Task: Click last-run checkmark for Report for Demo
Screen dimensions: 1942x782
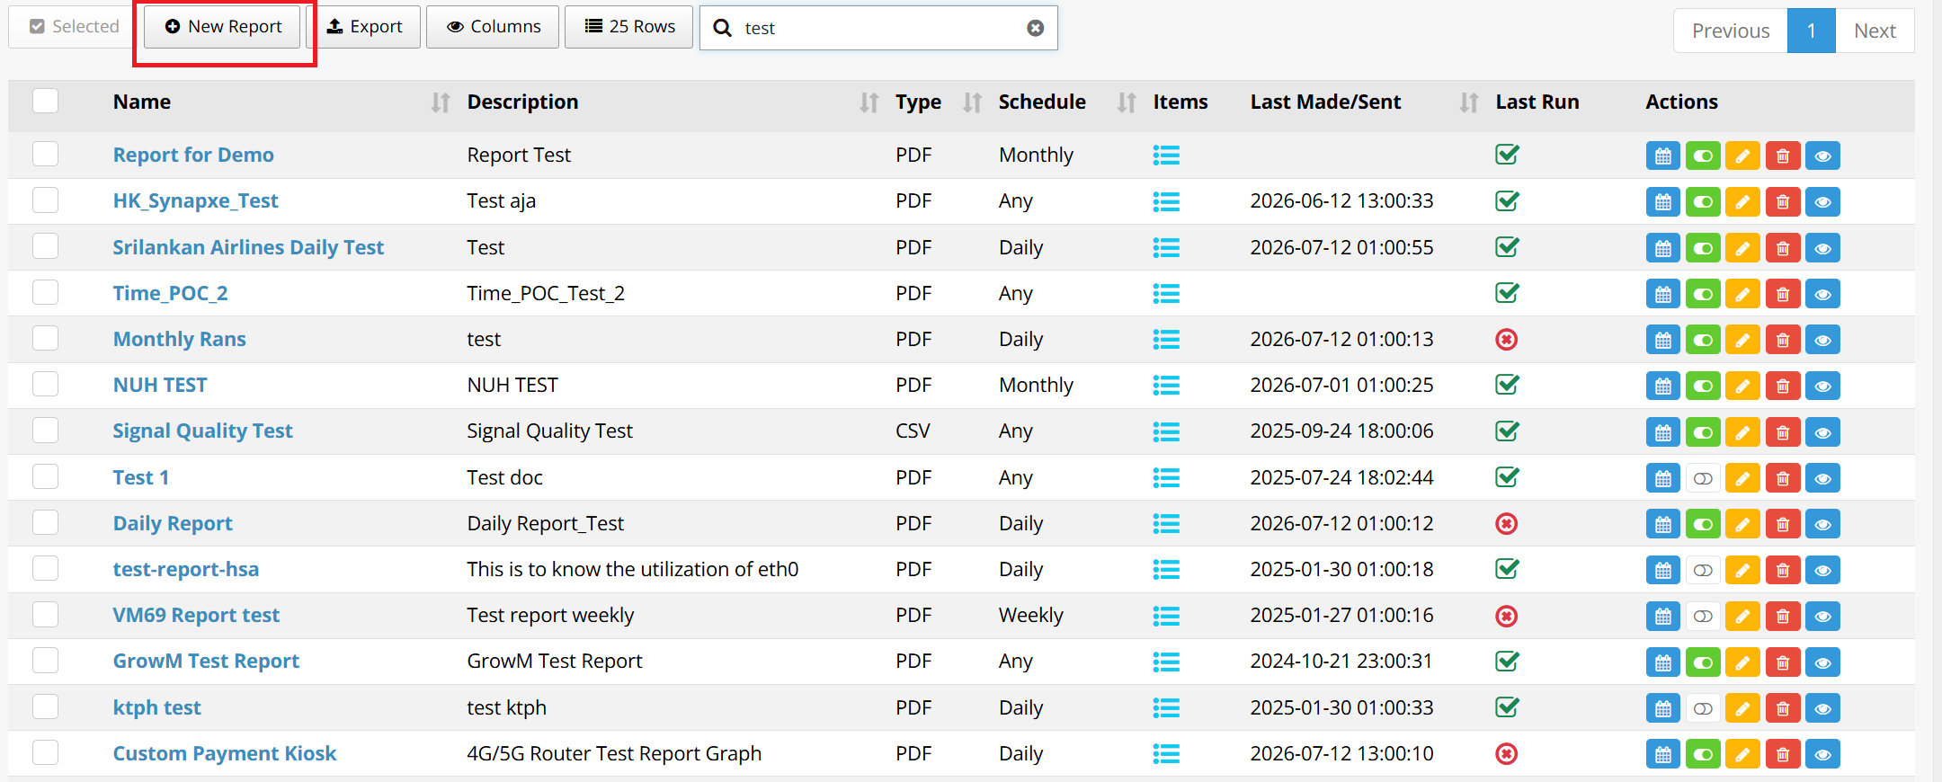Action: tap(1507, 155)
